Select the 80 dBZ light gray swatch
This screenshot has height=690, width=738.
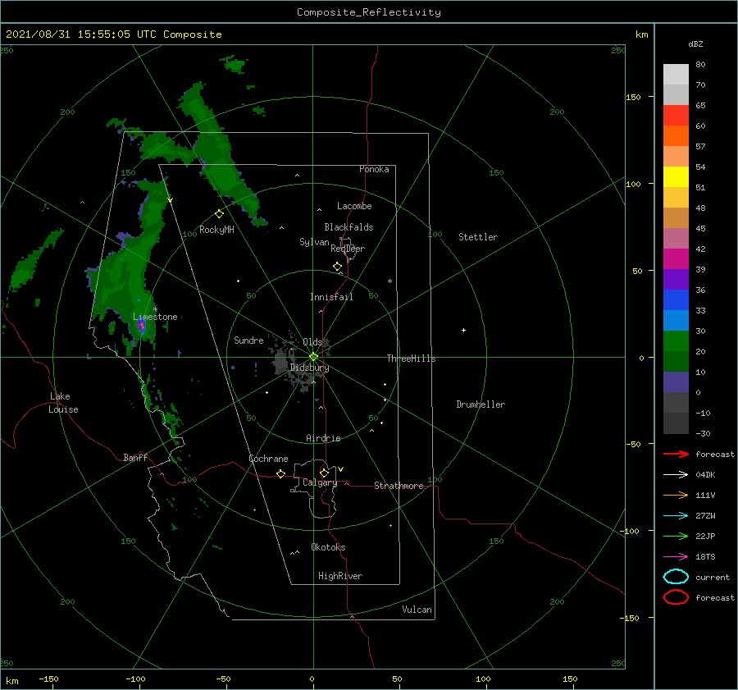[x=676, y=74]
